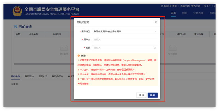Click the orange 备注 warning icon
Image resolution: width=219 pixels, height=111 pixels.
tap(78, 55)
